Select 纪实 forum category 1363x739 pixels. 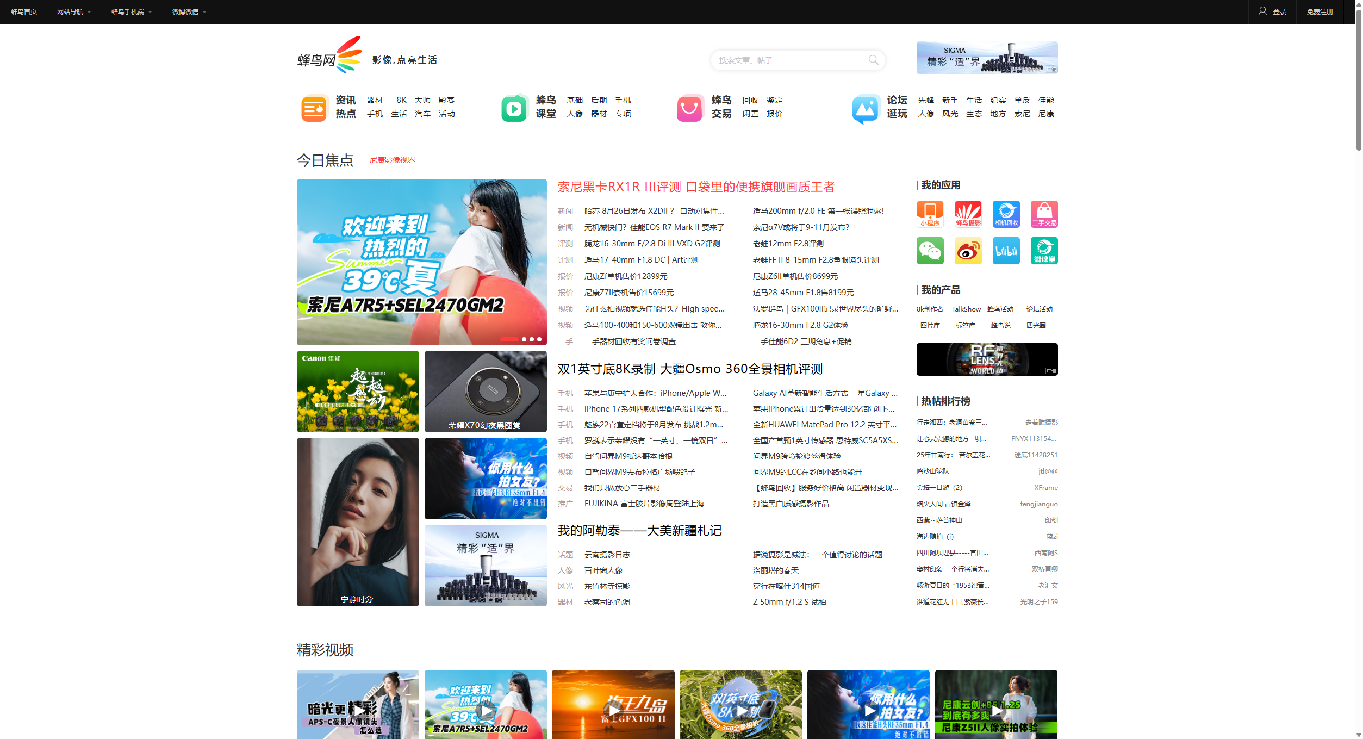click(998, 100)
